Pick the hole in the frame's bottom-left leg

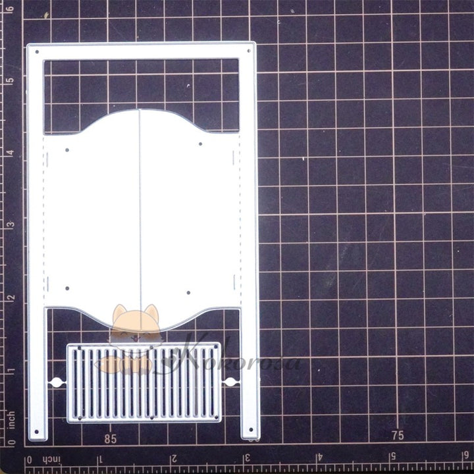point(37,433)
